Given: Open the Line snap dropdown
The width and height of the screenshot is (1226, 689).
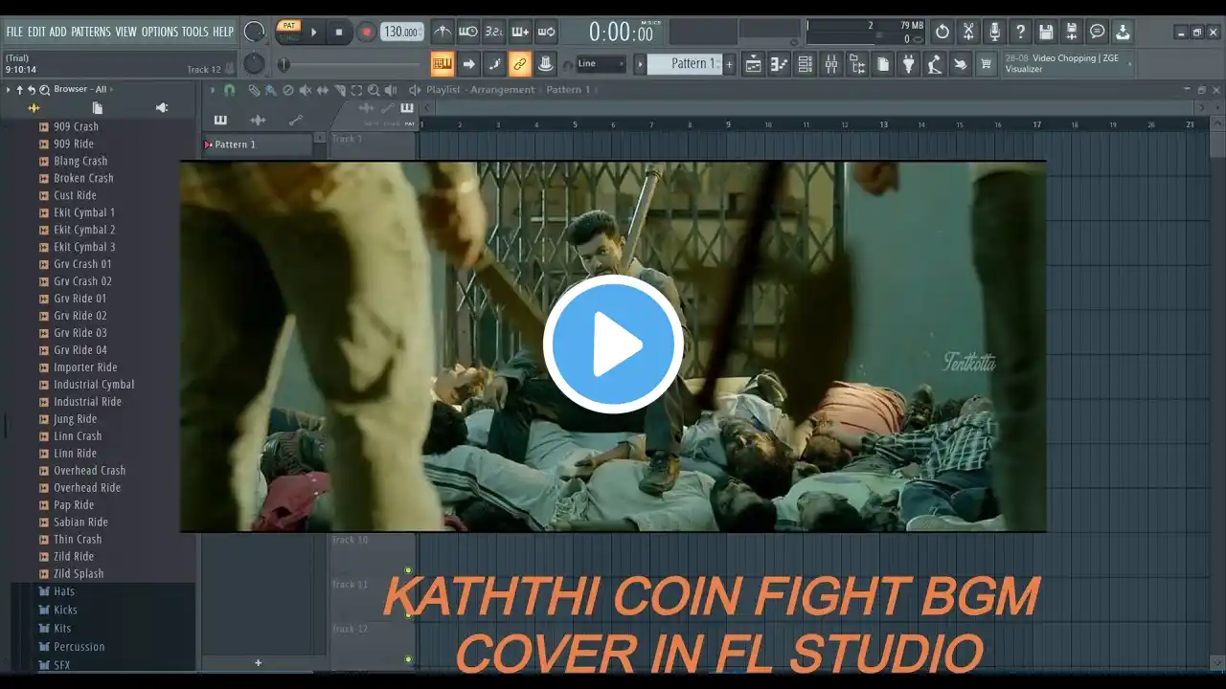Looking at the screenshot, I should (x=602, y=64).
